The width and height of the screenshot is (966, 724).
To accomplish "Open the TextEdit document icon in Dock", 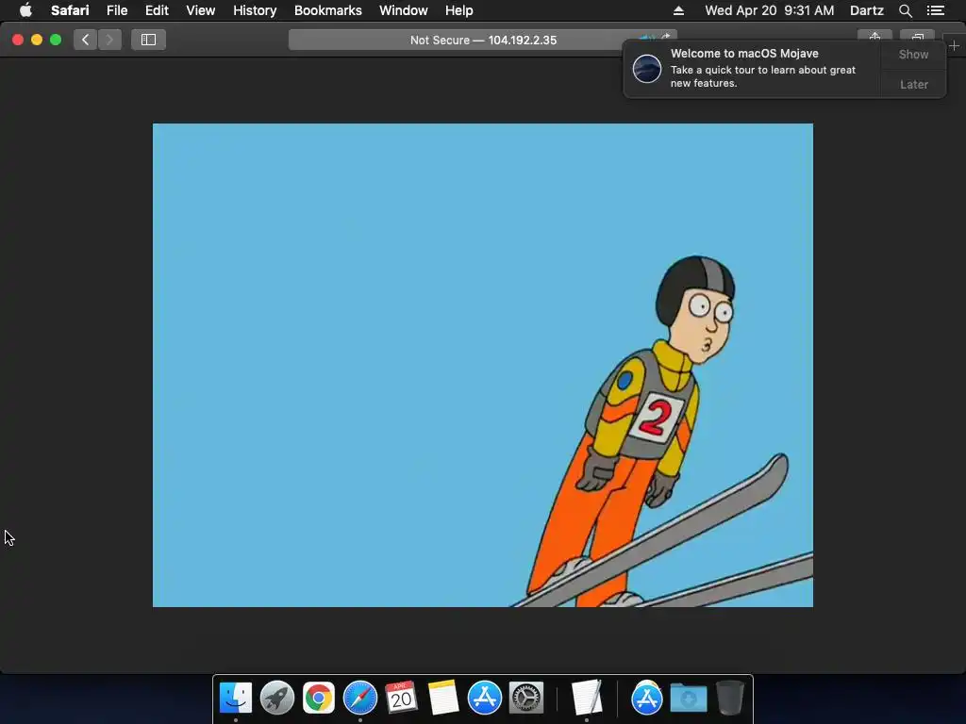I will (x=586, y=697).
